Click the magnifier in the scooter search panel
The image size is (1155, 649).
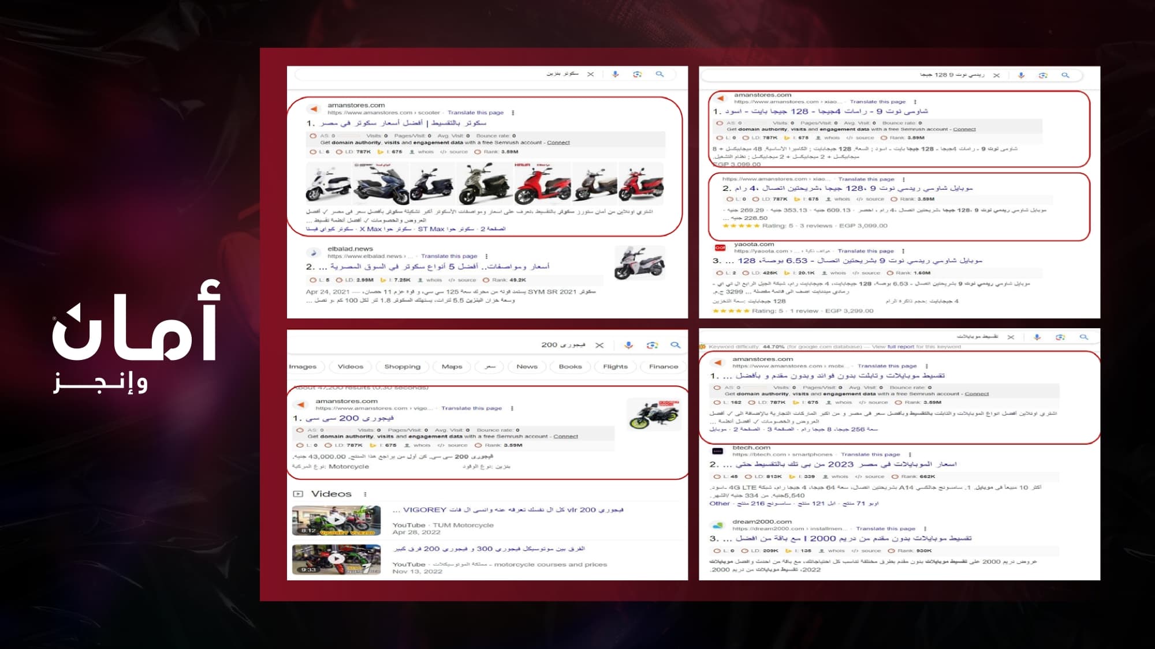660,74
